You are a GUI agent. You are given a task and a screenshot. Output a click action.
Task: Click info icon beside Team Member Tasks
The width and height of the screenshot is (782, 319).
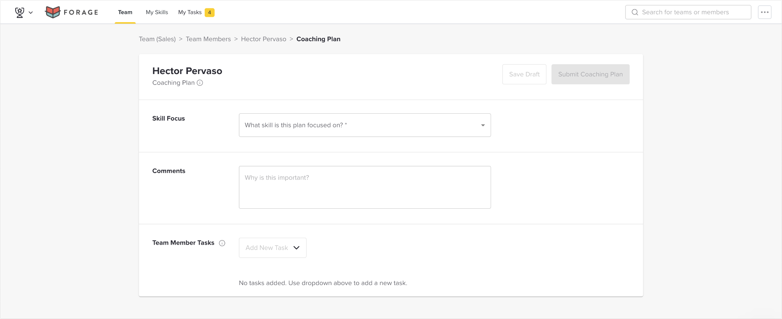point(222,243)
